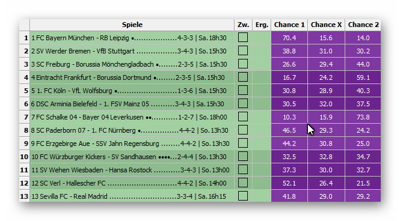Click the Erg. column header

tap(262, 25)
